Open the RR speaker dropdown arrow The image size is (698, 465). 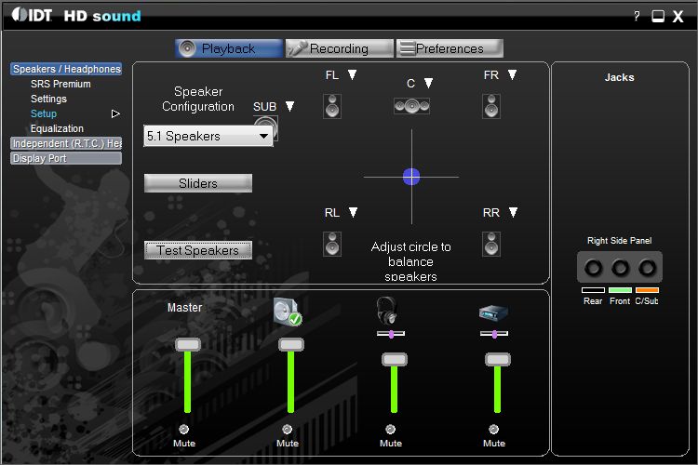tap(513, 212)
